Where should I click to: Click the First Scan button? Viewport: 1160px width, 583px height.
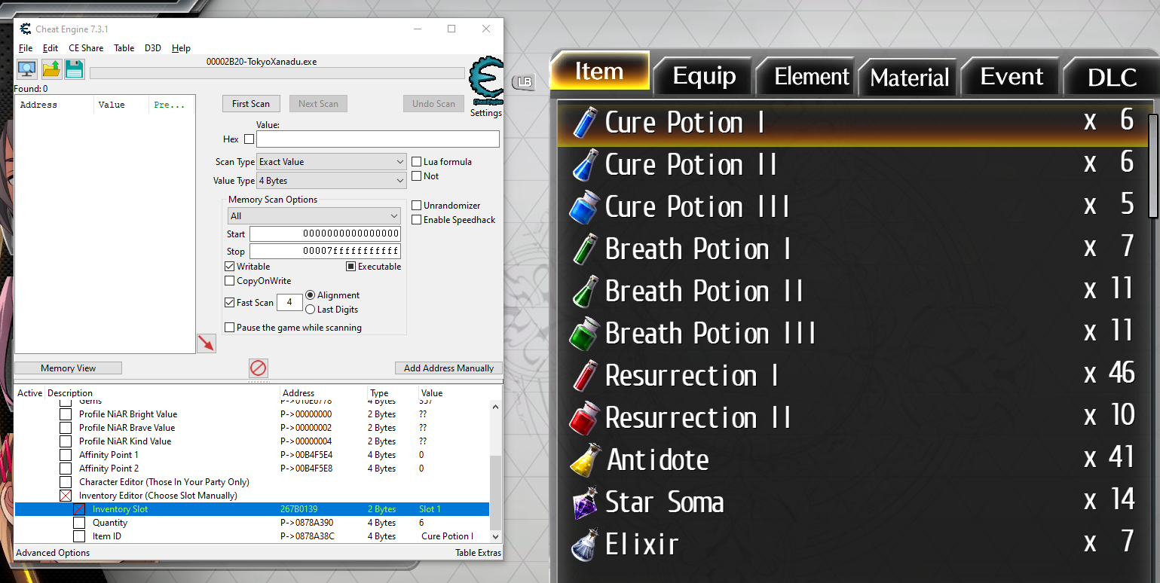point(251,104)
